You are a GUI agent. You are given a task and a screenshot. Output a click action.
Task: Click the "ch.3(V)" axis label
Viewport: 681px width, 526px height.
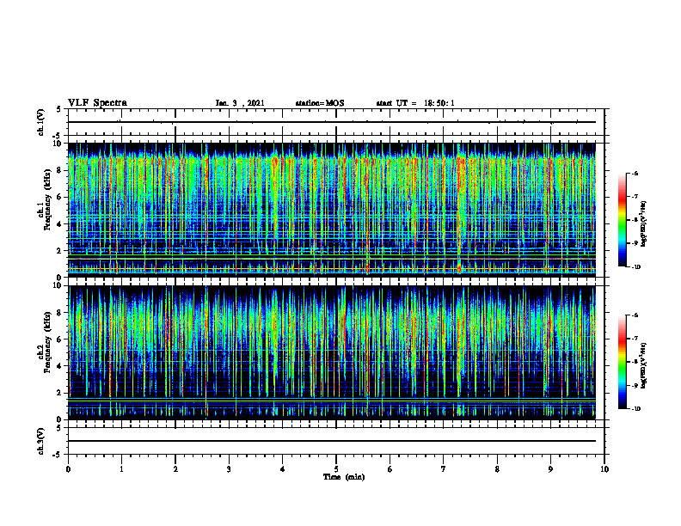[40, 441]
